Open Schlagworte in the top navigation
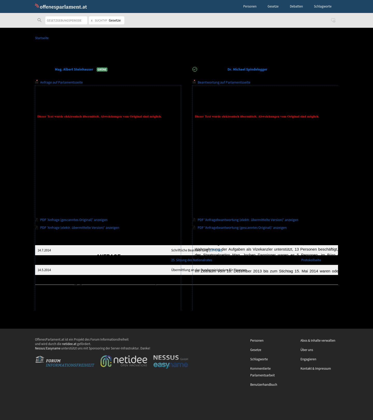The width and height of the screenshot is (373, 420). tap(323, 6)
